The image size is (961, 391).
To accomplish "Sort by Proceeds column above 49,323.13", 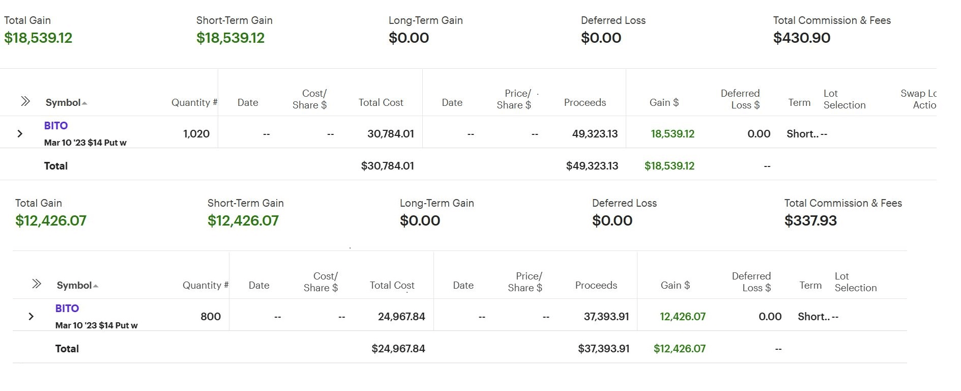I will click(x=585, y=103).
